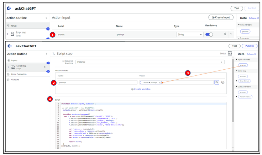Click the error evaluation icon in the outline
262x155 pixels.
8,74
